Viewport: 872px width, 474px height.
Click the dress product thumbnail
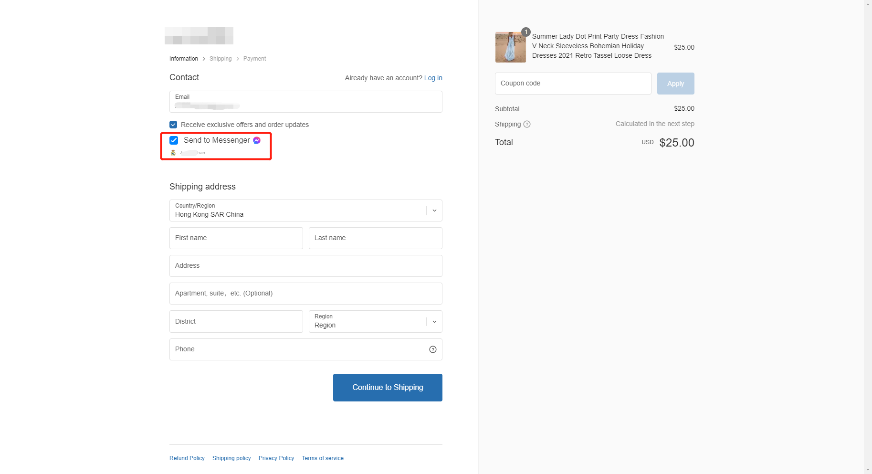511,47
